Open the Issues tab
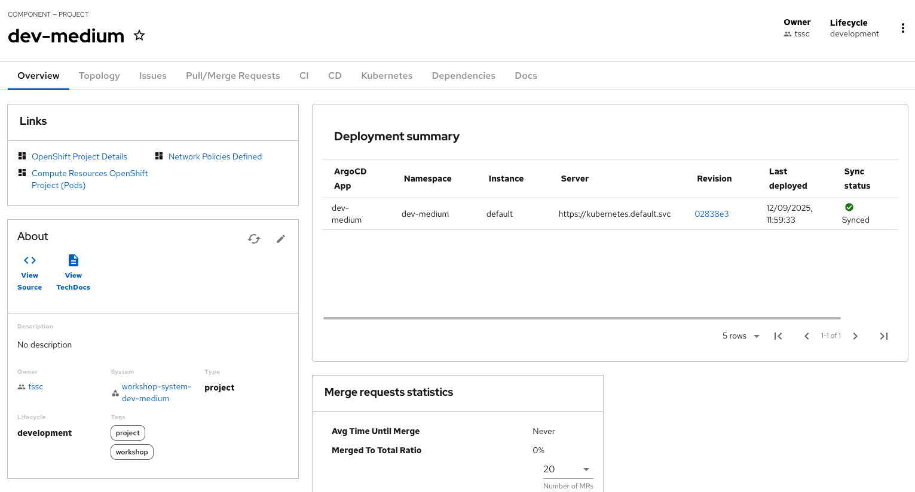 coord(153,76)
